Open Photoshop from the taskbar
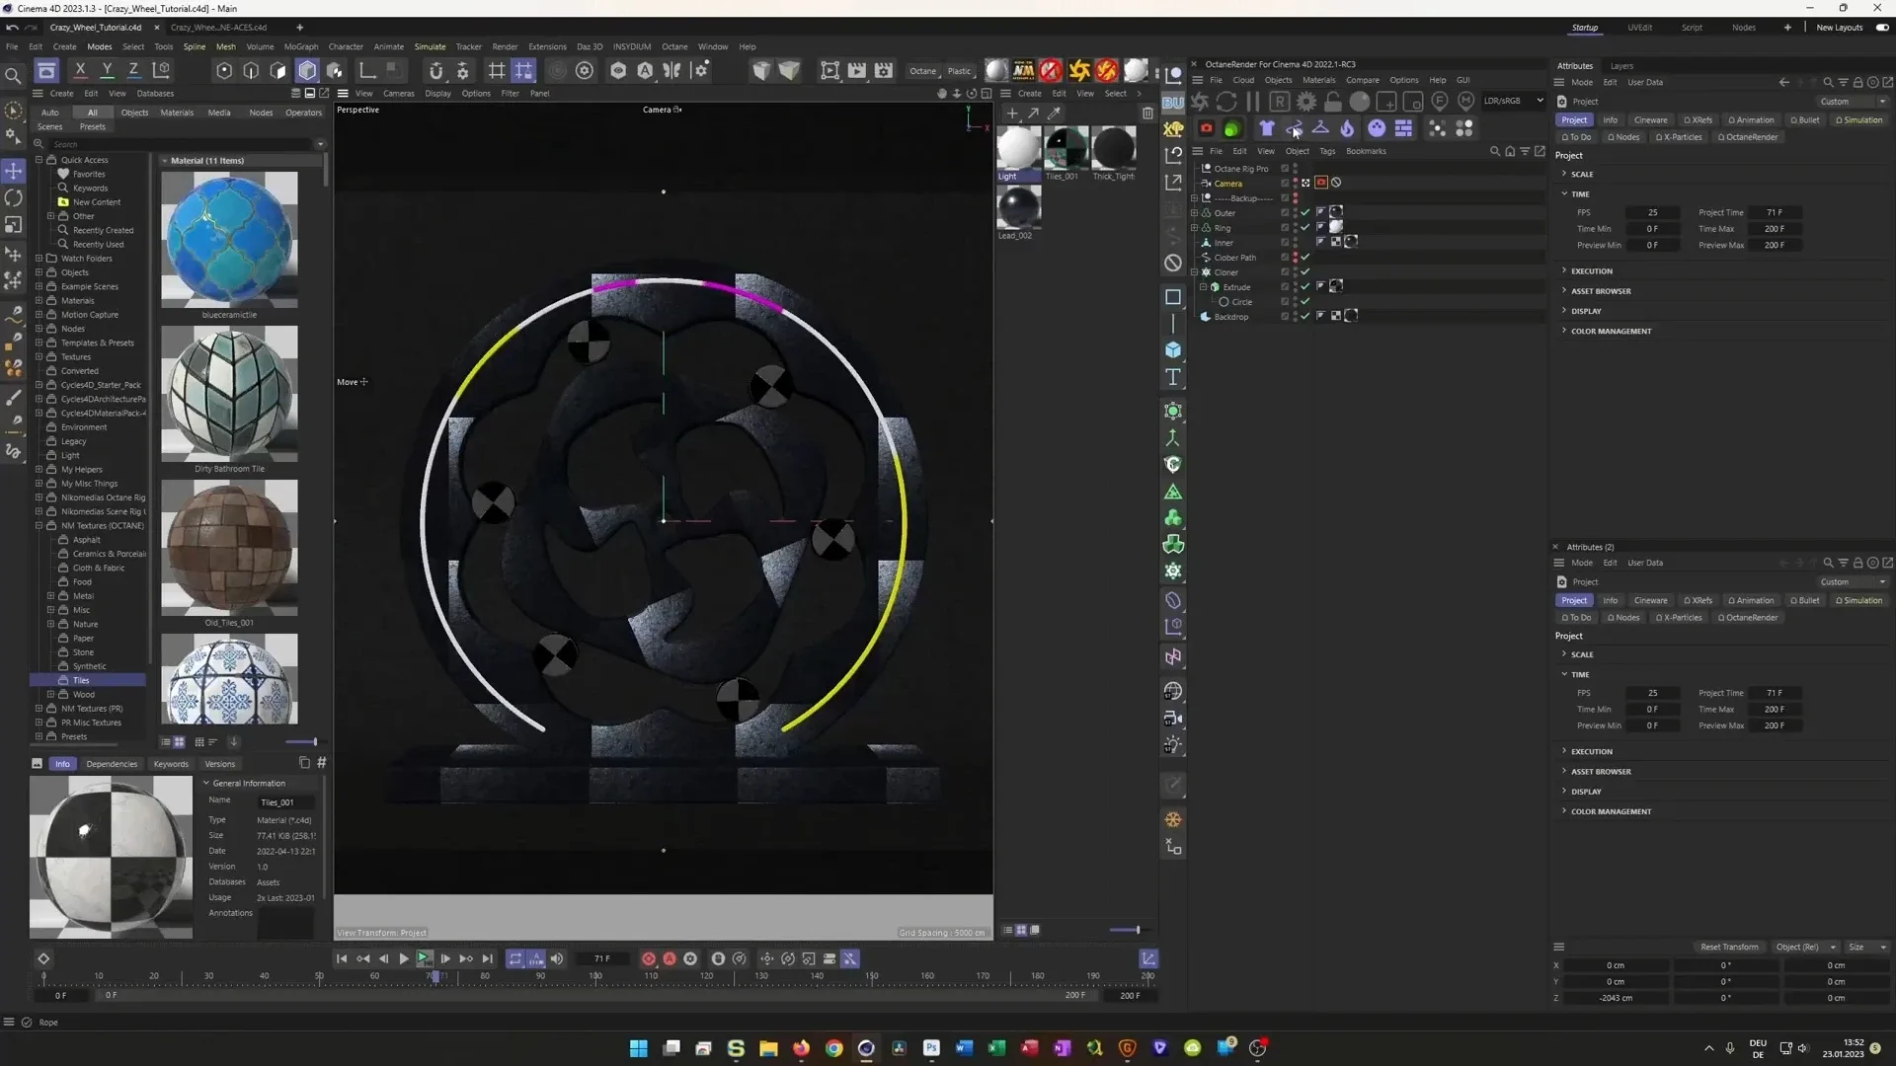The width and height of the screenshot is (1896, 1066). 931,1047
